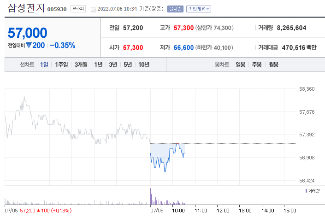The width and height of the screenshot is (325, 217).
Task: Select the 1년 chart period
Action: (x=99, y=65)
